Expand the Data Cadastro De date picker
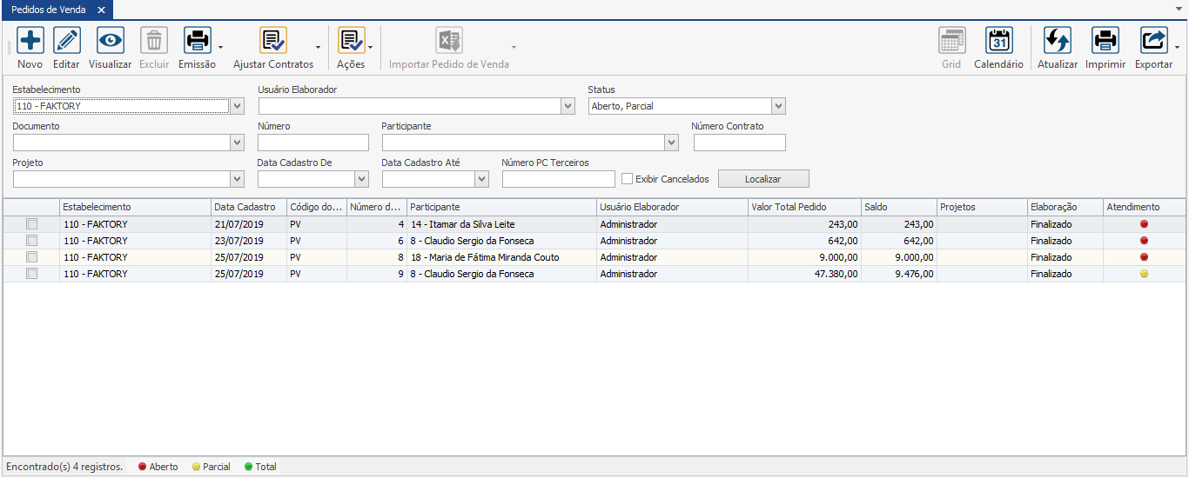 click(x=362, y=179)
